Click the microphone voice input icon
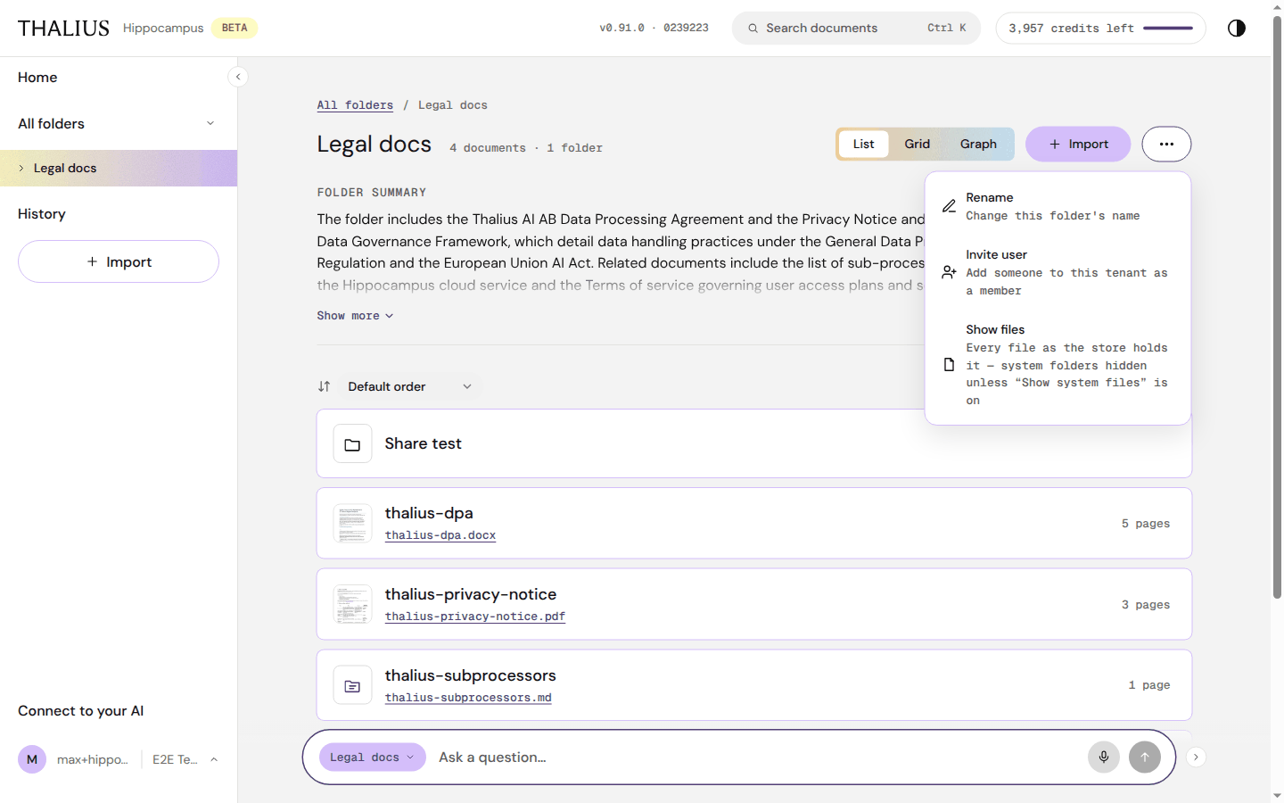 [1104, 757]
